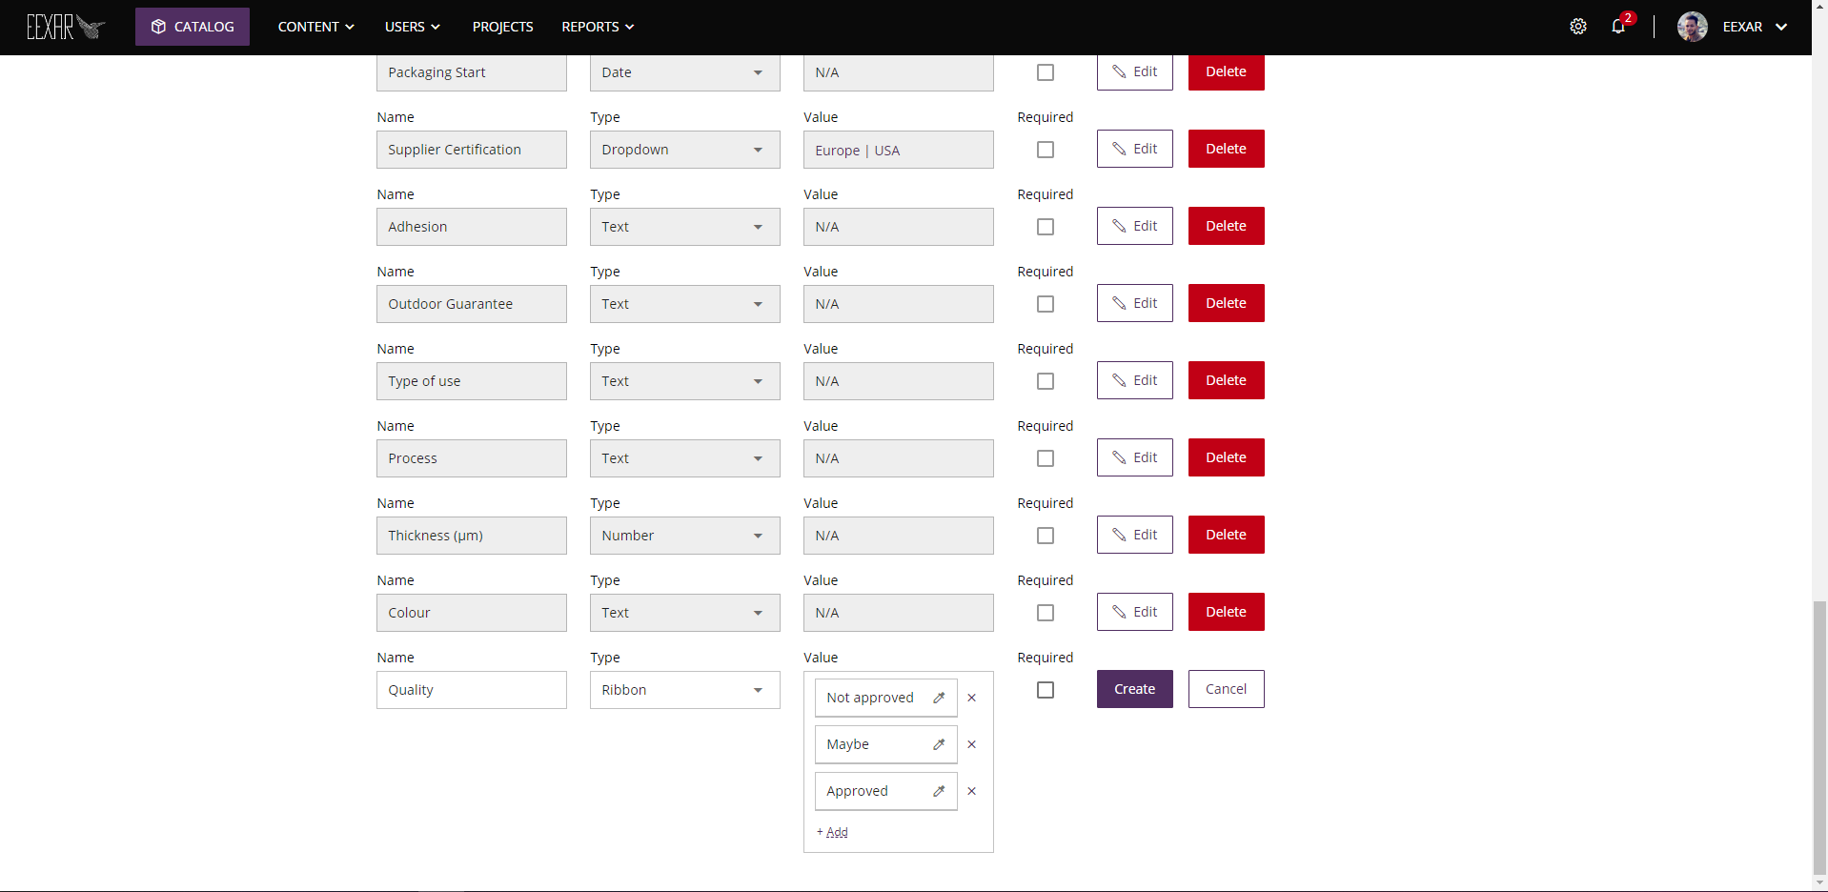1828x892 pixels.
Task: Click the user avatar picture
Action: pos(1692,27)
